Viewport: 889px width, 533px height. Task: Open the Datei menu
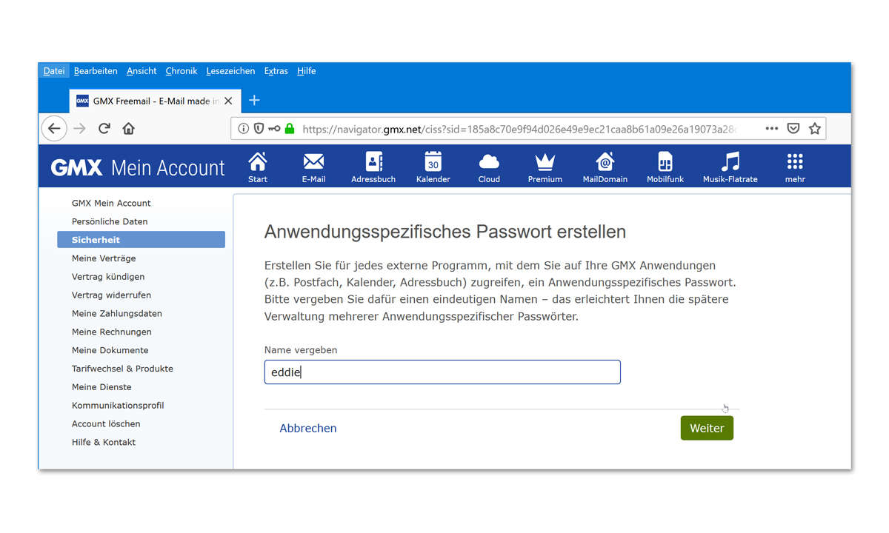tap(54, 71)
